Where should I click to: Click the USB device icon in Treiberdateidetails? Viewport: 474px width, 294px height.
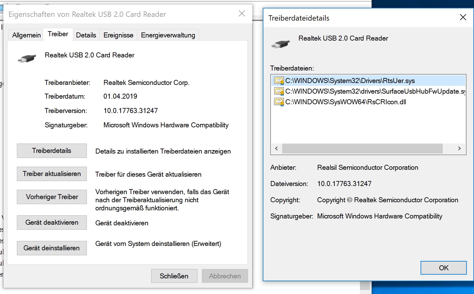pos(280,44)
